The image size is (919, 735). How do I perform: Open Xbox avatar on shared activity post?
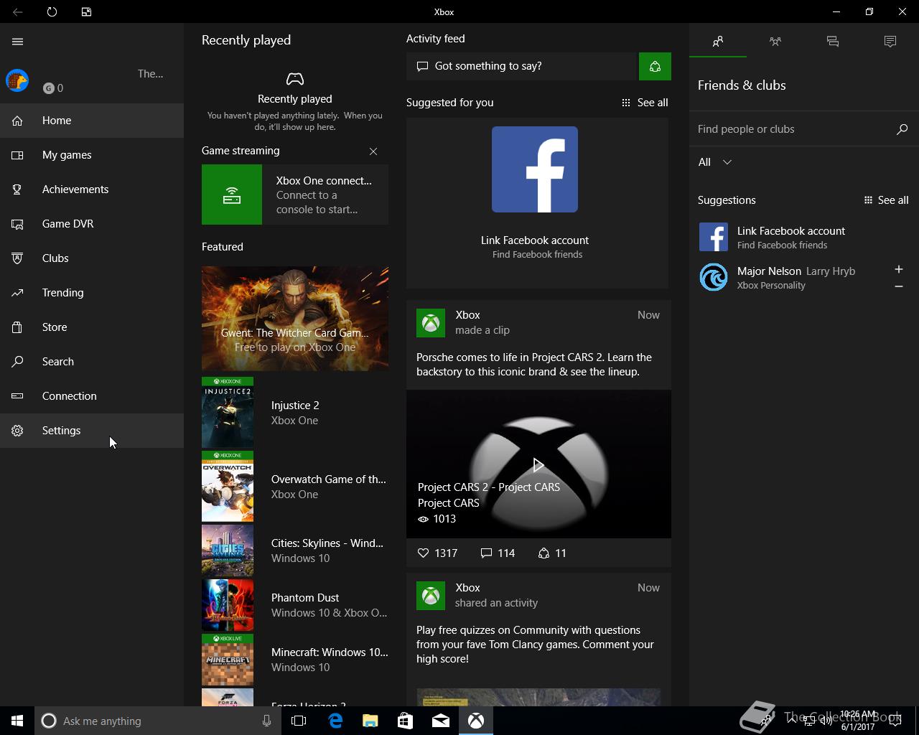[x=431, y=596]
